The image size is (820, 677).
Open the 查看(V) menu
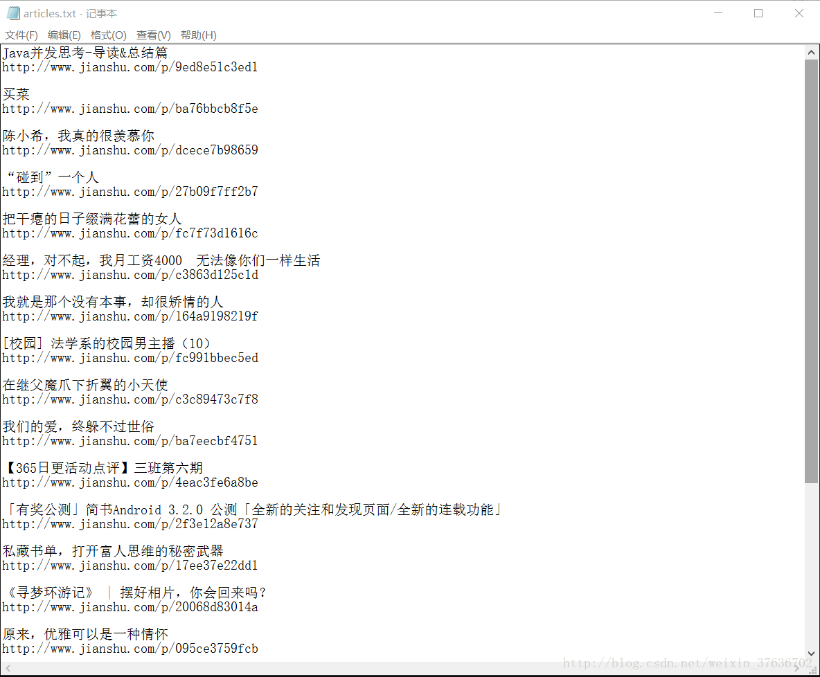[152, 35]
